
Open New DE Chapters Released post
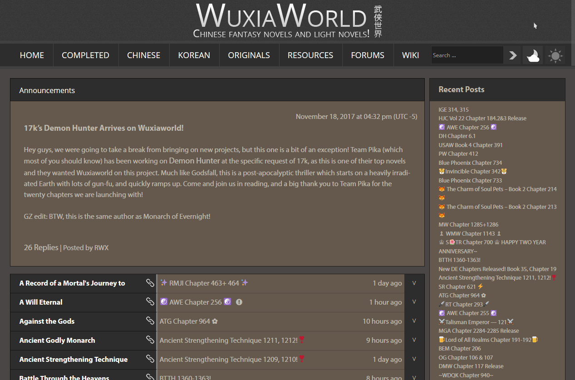click(497, 269)
